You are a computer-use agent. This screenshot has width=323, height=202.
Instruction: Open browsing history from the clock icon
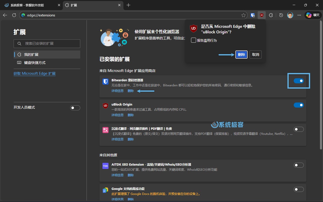[281, 15]
